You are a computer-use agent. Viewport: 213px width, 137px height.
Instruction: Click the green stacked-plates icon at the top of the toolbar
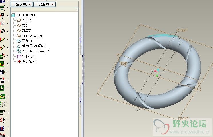(x=2, y=8)
